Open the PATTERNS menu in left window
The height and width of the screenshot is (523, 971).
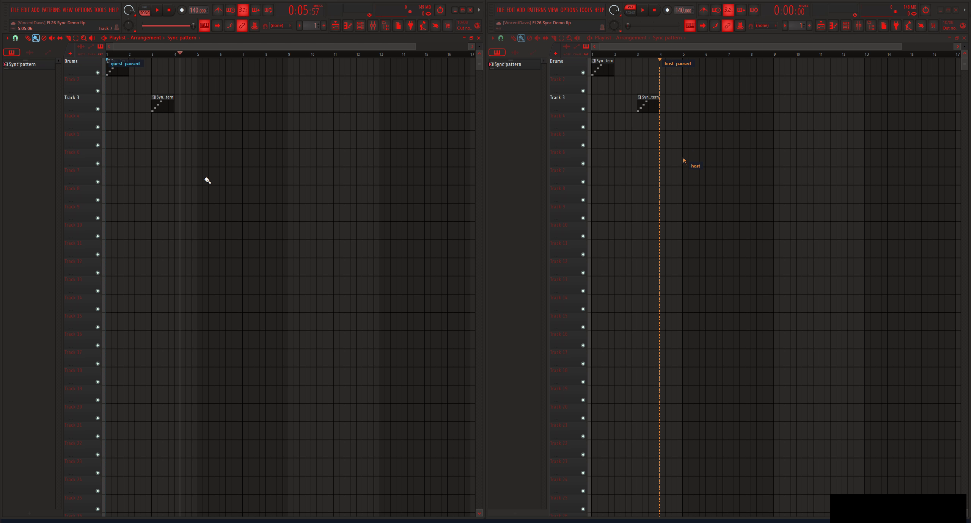tap(51, 10)
